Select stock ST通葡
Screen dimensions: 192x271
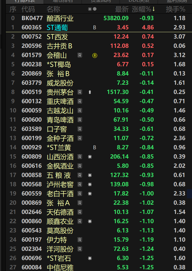point(57,28)
